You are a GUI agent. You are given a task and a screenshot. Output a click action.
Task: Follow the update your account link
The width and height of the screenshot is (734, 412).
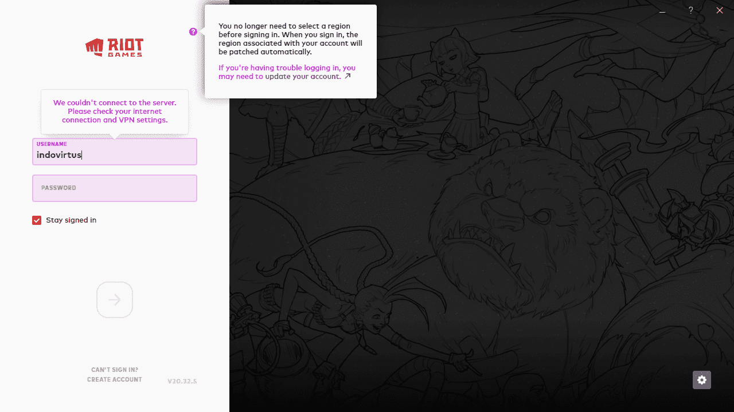pos(303,76)
